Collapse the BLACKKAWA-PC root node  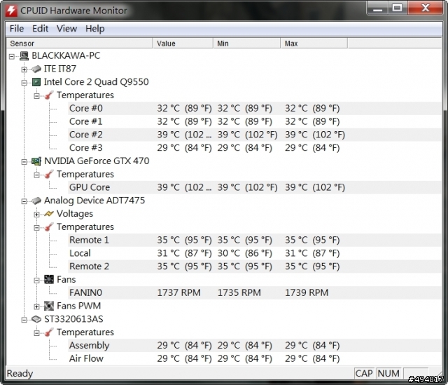[12, 56]
